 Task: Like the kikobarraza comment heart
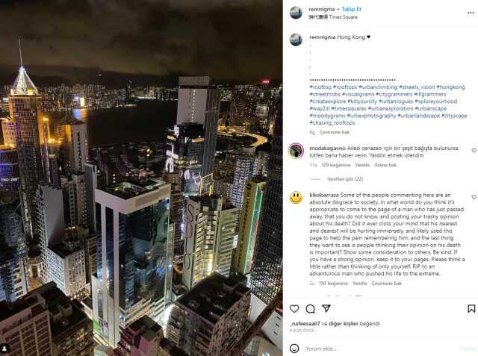474,197
